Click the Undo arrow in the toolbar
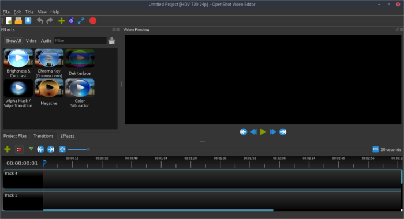The height and width of the screenshot is (219, 404). 40,21
